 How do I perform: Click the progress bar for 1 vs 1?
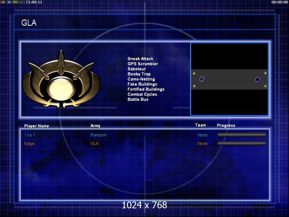(x=242, y=135)
